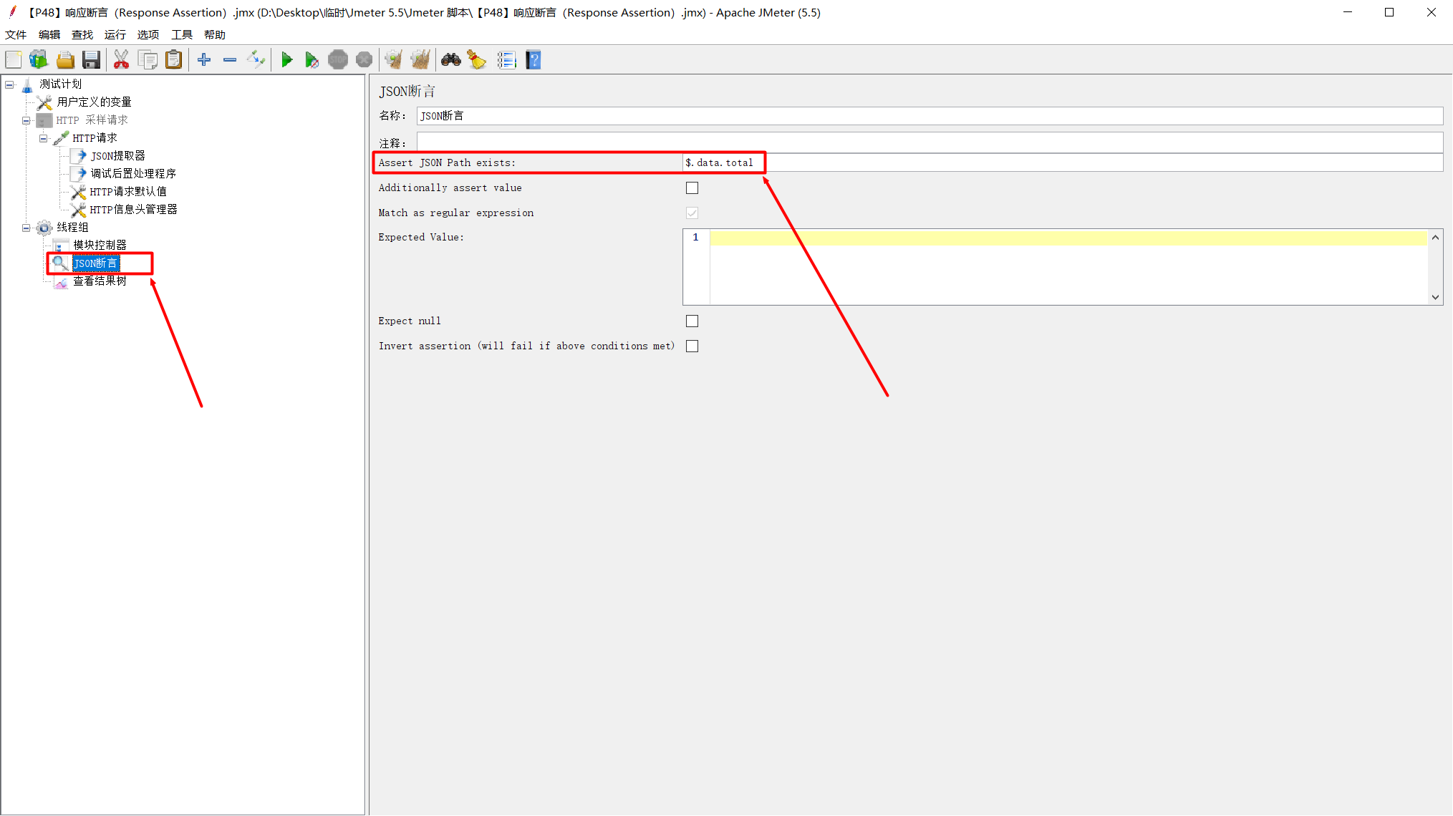Select 查看结果树 label in tree
This screenshot has width=1453, height=816.
coord(100,281)
